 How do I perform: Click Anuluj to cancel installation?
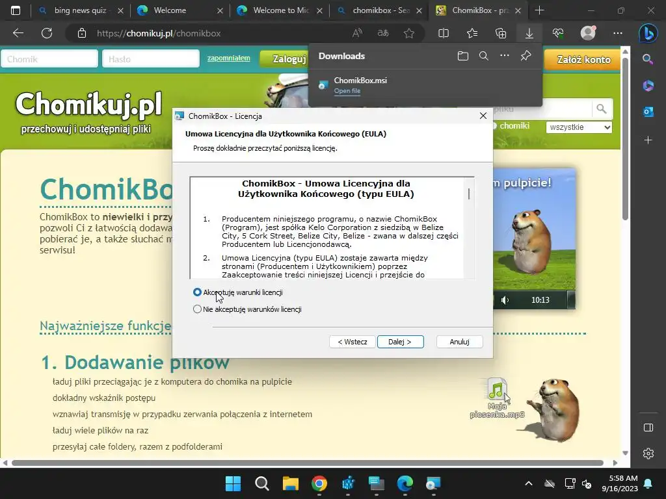tap(460, 342)
